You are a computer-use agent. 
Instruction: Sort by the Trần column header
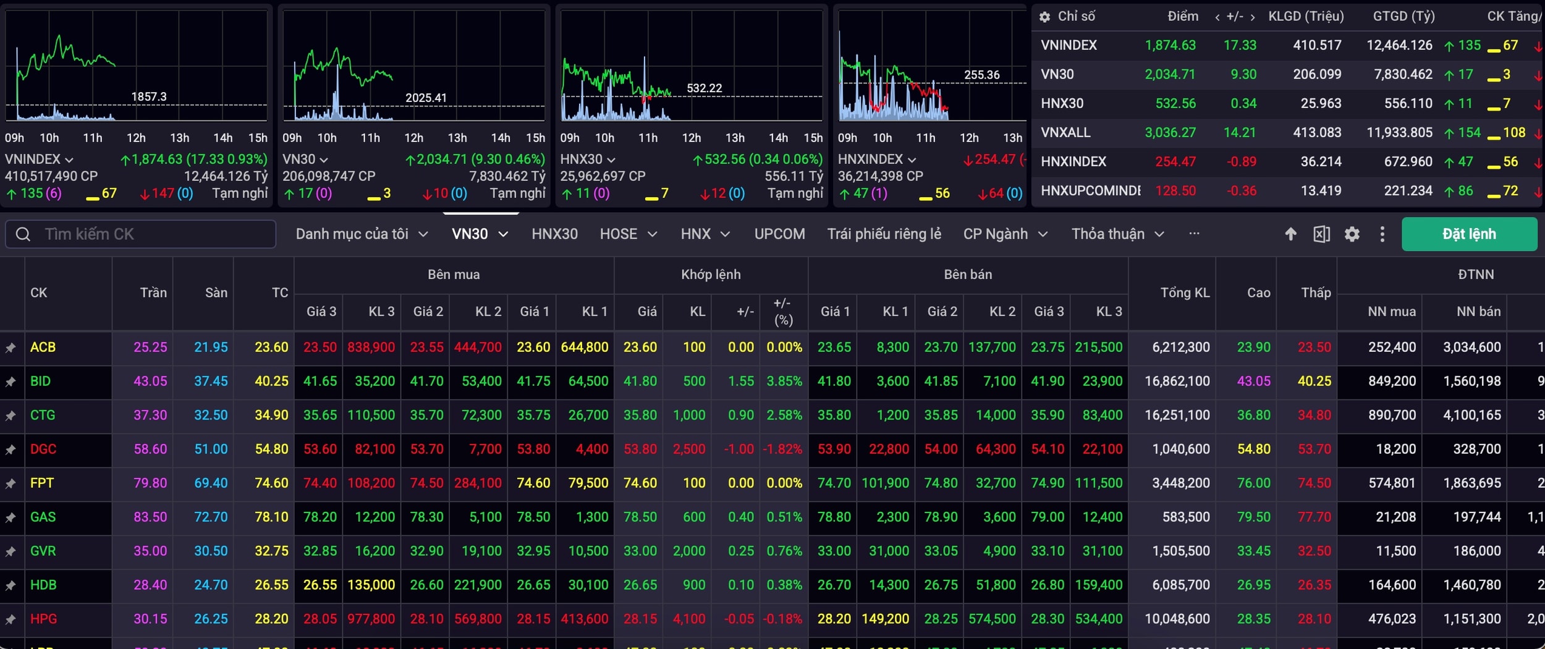[153, 293]
